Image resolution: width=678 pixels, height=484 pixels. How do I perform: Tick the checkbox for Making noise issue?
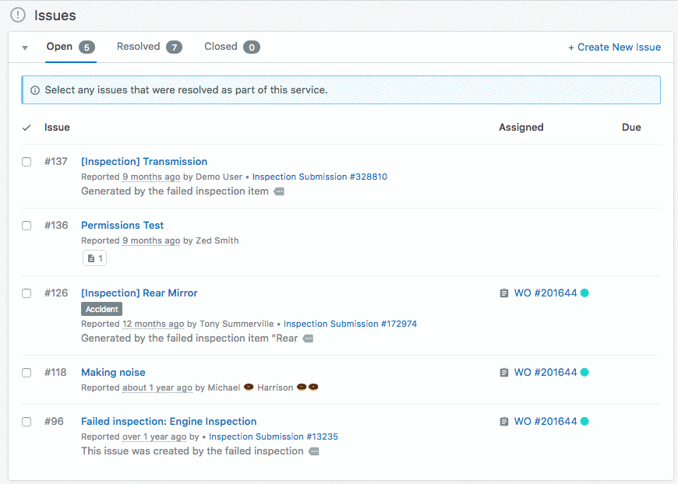click(x=26, y=373)
